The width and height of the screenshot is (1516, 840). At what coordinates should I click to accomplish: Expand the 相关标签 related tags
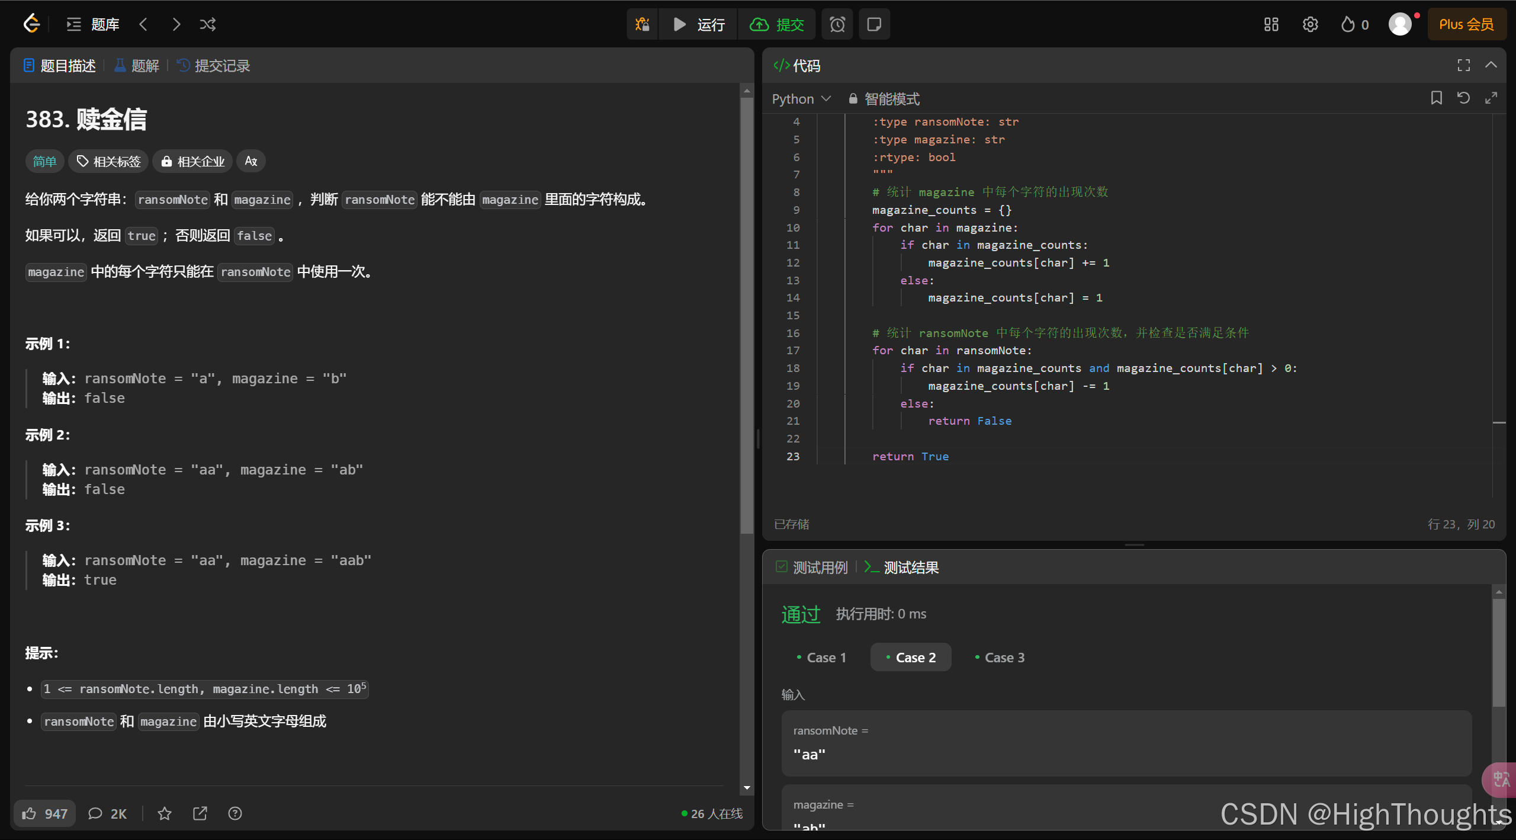109,161
